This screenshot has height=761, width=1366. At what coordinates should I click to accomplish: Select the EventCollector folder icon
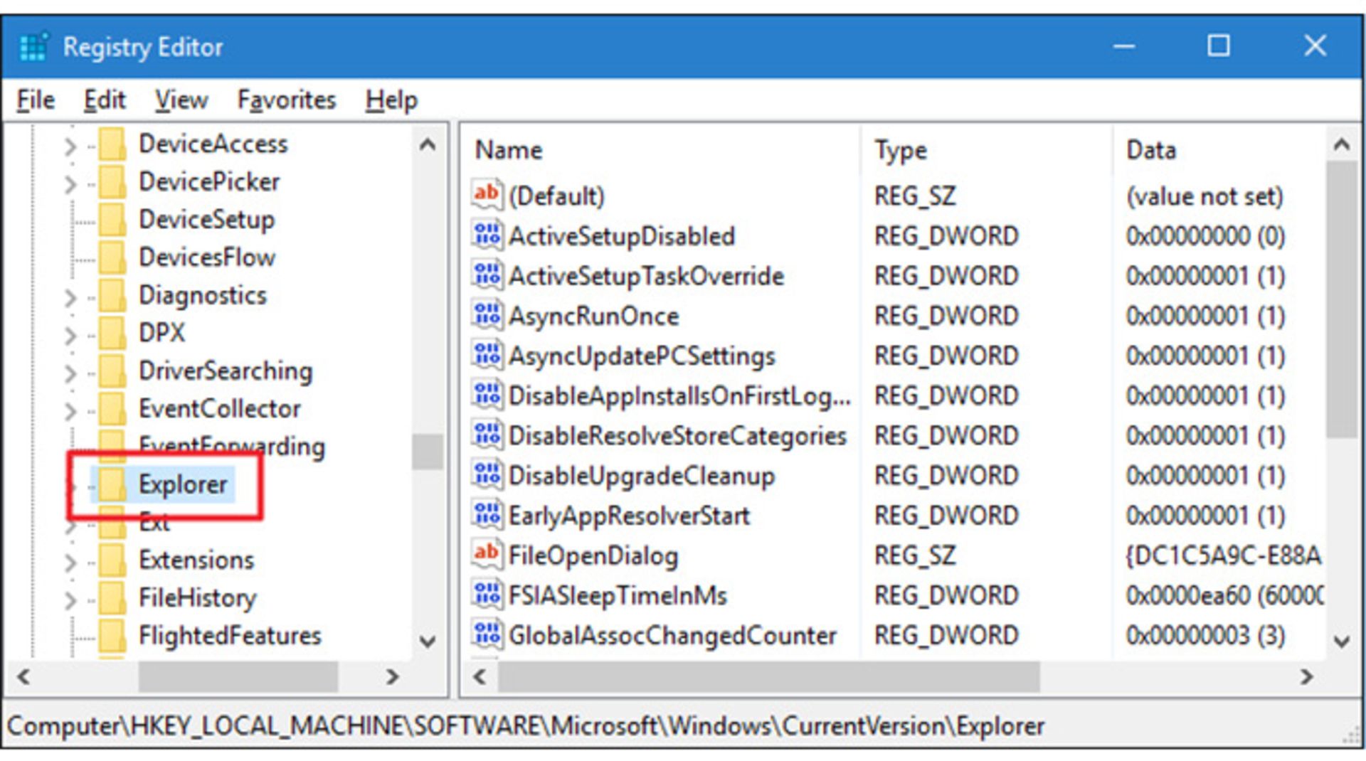point(112,409)
